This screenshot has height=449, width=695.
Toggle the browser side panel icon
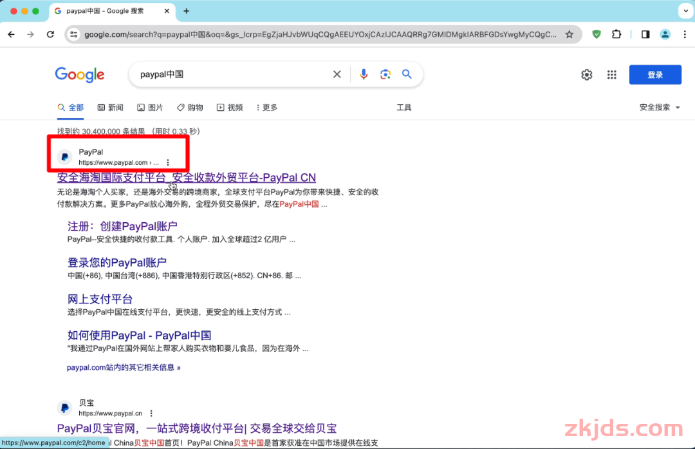click(645, 34)
